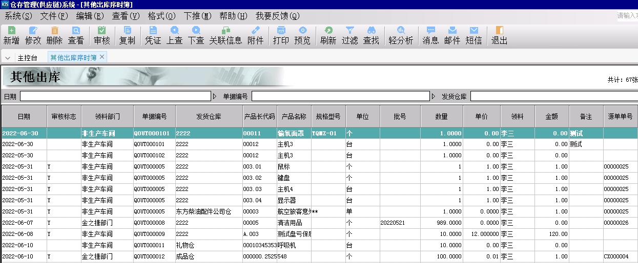Image resolution: width=638 pixels, height=263 pixels.
Task: Open 关联信息 related info icon
Action: [225, 35]
